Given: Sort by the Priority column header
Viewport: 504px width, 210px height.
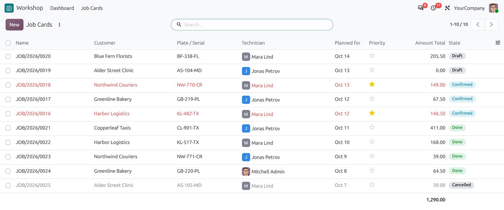Looking at the screenshot, I should [x=377, y=43].
